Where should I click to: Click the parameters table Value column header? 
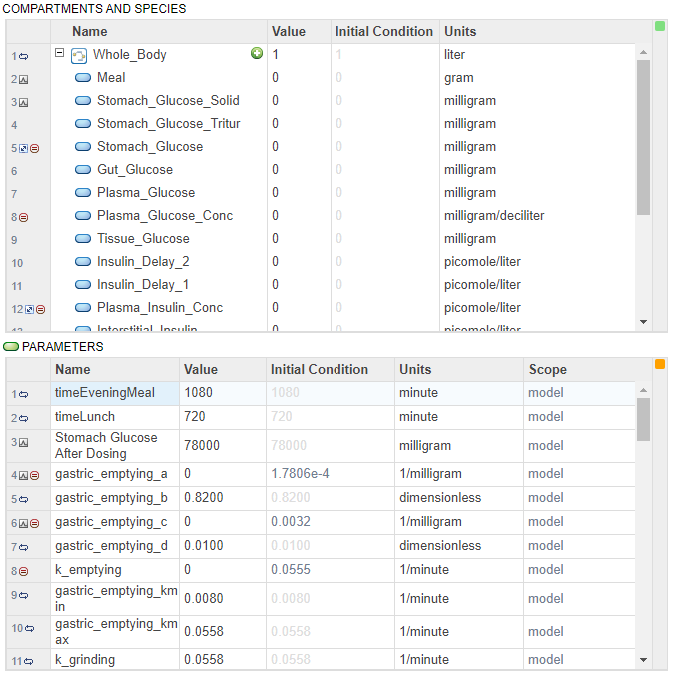pos(223,370)
